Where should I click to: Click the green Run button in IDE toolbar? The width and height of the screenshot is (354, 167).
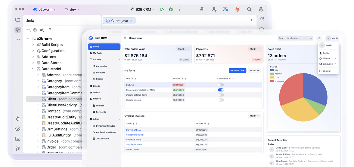point(162,9)
